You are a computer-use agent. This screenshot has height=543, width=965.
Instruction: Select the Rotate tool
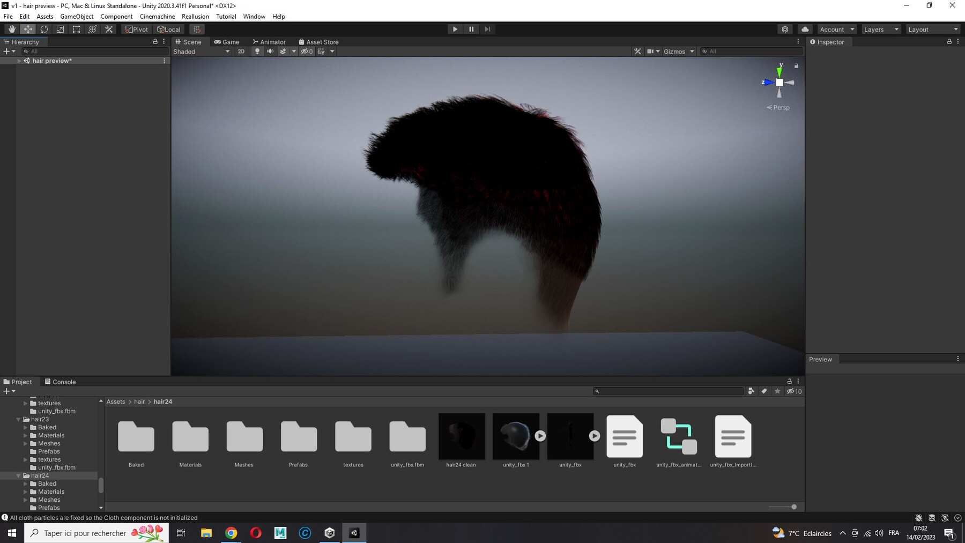pyautogui.click(x=44, y=29)
